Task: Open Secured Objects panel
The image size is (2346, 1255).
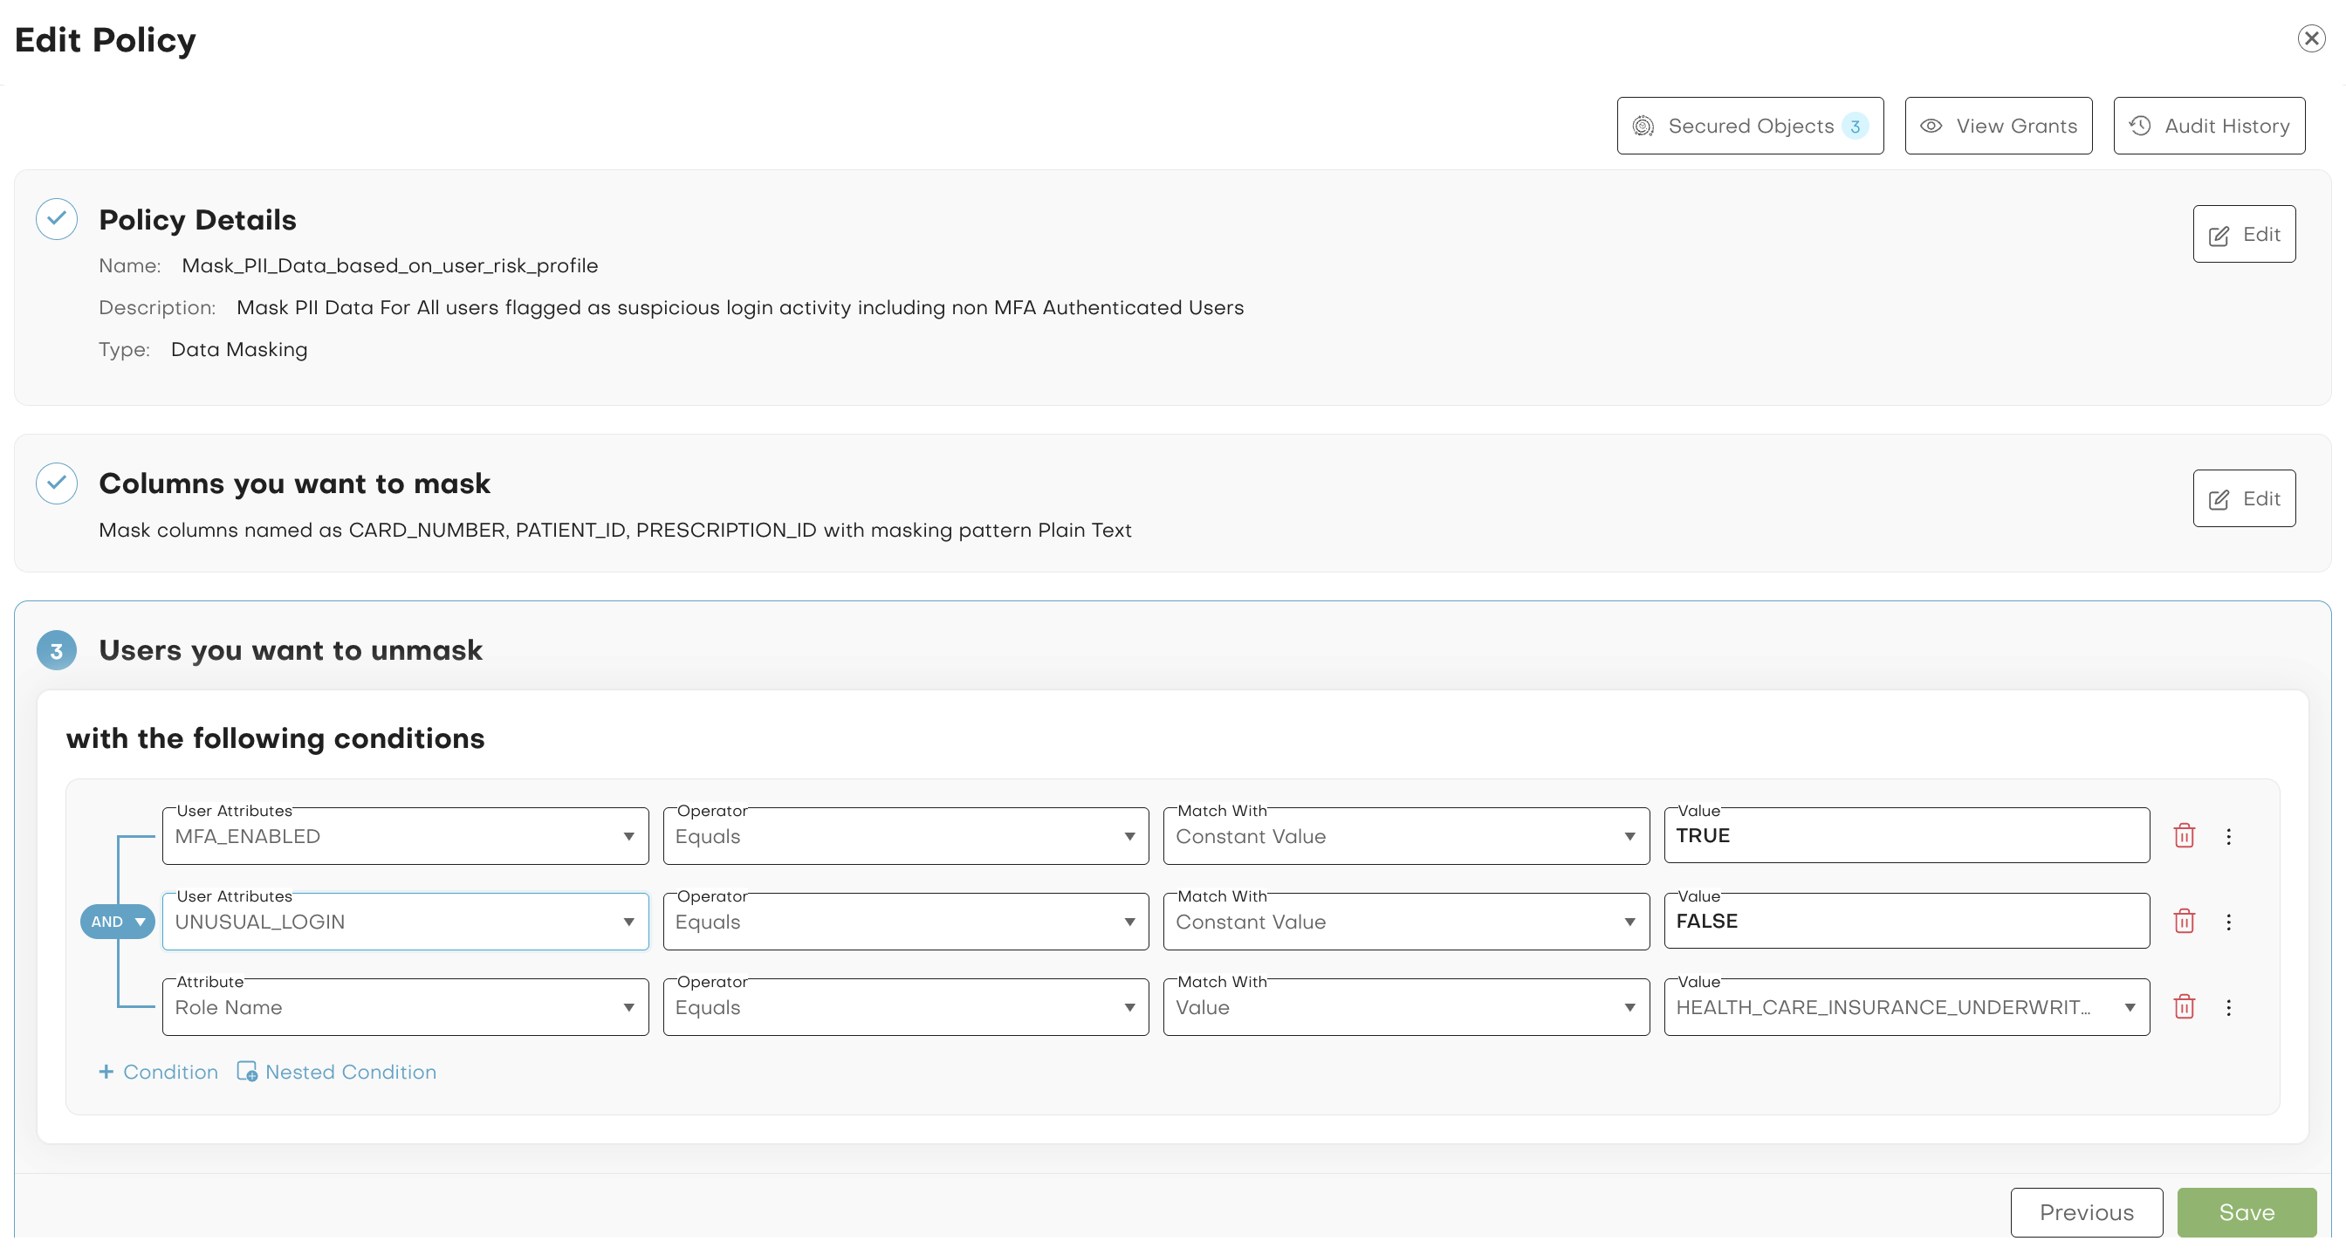Action: pos(1750,126)
